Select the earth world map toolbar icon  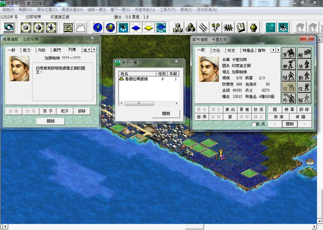click(110, 27)
